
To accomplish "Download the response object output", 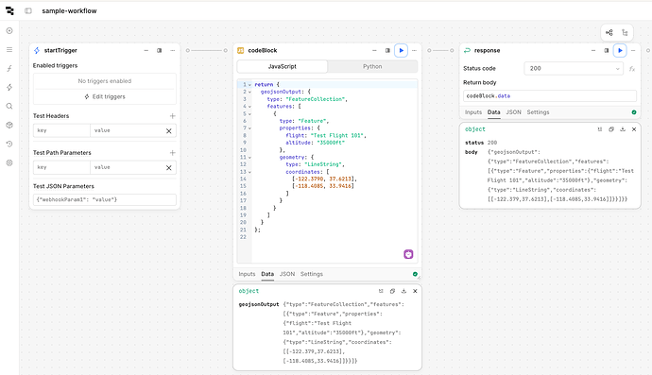I will point(623,129).
